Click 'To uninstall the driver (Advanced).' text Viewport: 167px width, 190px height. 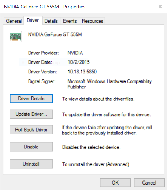pos(96,164)
